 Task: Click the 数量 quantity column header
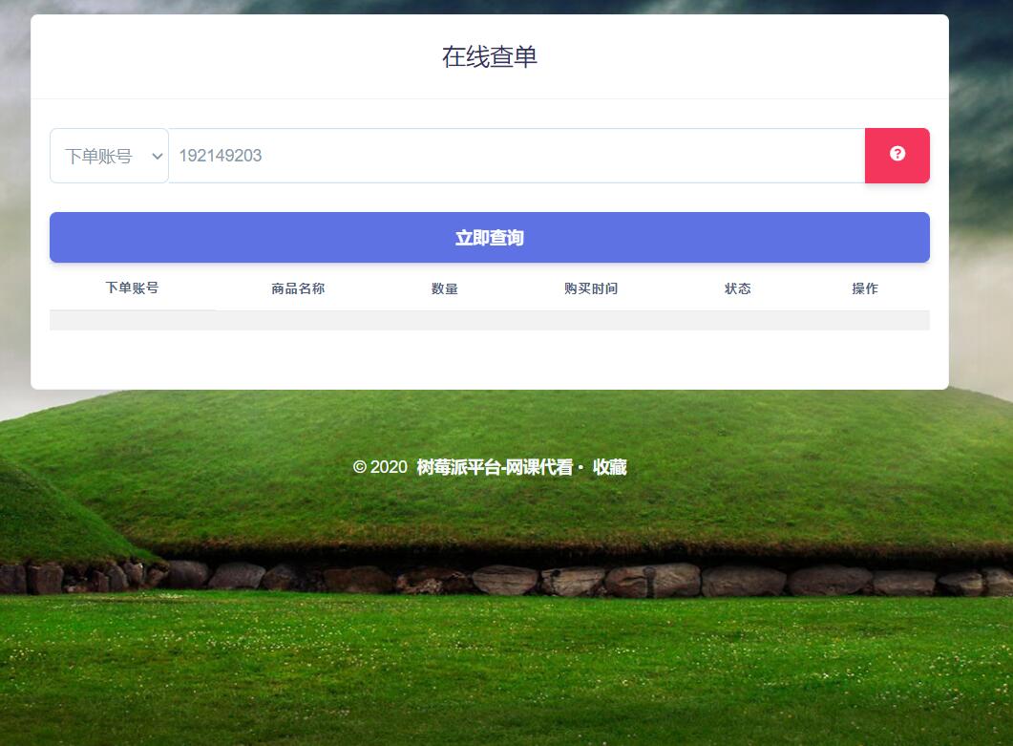tap(445, 288)
